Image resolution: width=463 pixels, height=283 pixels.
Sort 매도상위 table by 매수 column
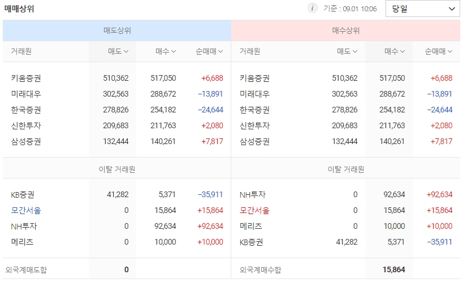point(166,51)
